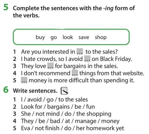Image resolution: width=149 pixels, height=134 pixels.
Task: Select prompt 'I / avoid / go / to the sales'
Action: point(54,100)
